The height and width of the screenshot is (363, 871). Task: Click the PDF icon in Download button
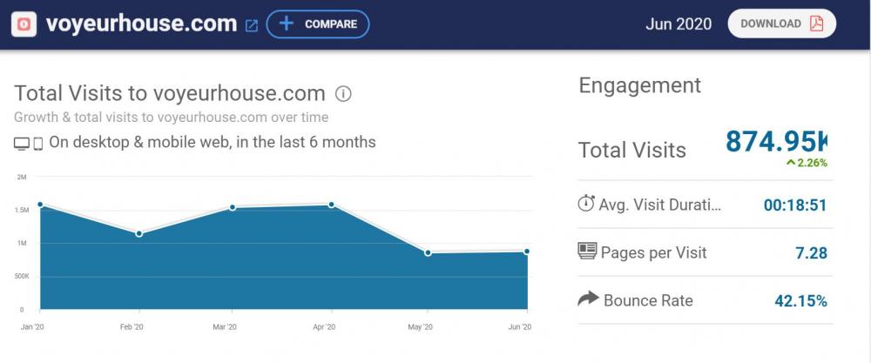point(816,24)
